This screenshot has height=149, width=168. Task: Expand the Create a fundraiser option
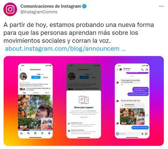click(x=84, y=132)
